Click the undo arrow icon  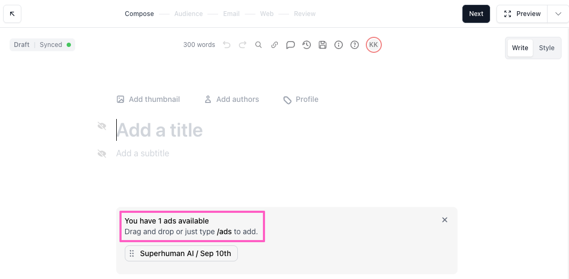(x=227, y=45)
